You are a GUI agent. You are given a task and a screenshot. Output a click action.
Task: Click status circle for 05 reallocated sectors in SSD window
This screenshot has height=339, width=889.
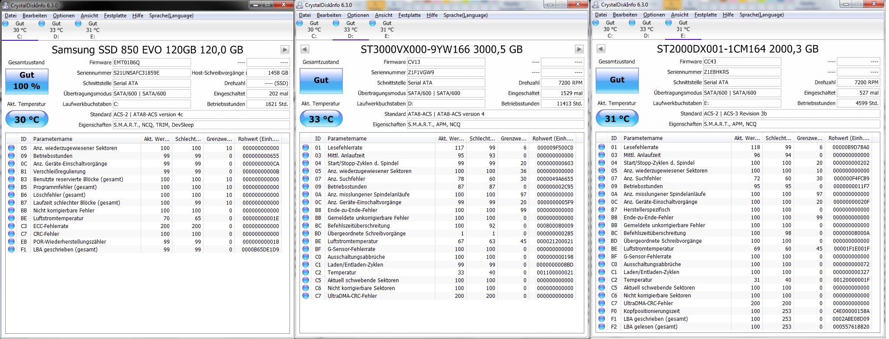pos(11,148)
